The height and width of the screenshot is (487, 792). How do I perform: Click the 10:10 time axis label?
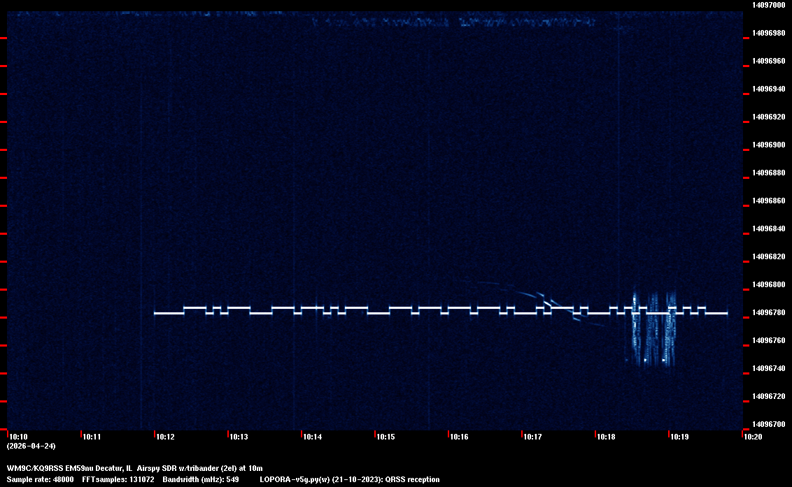[17, 437]
